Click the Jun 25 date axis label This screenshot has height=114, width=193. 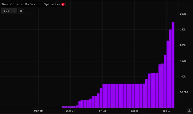(x=135, y=111)
